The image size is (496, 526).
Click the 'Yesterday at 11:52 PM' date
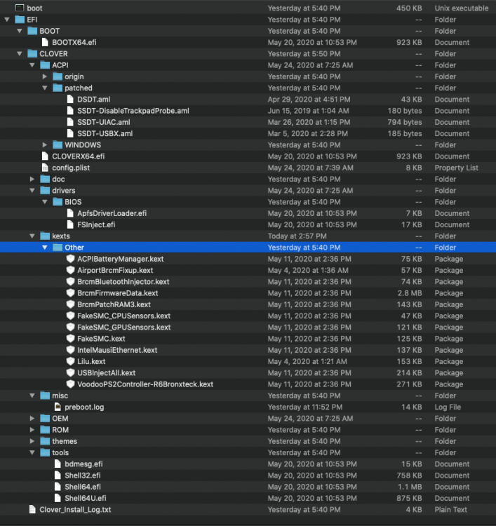305,407
